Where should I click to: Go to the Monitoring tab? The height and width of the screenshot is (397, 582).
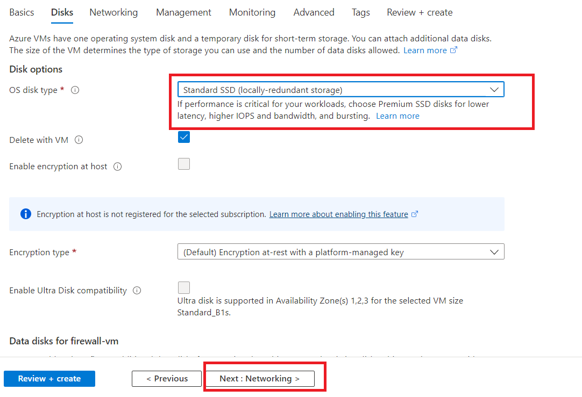pos(252,12)
